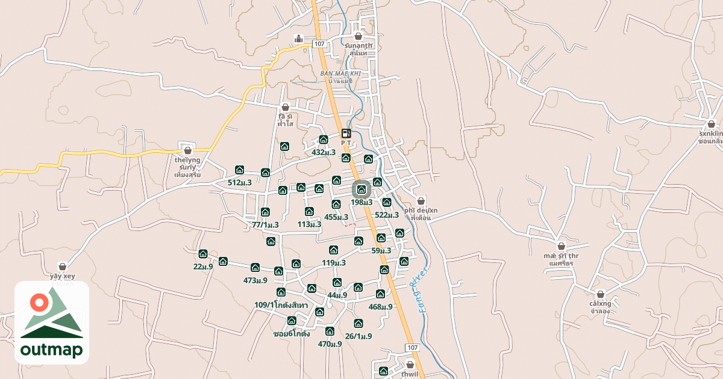Select house marker labeled 455ม.3
This screenshot has width=723, height=379.
click(x=336, y=205)
